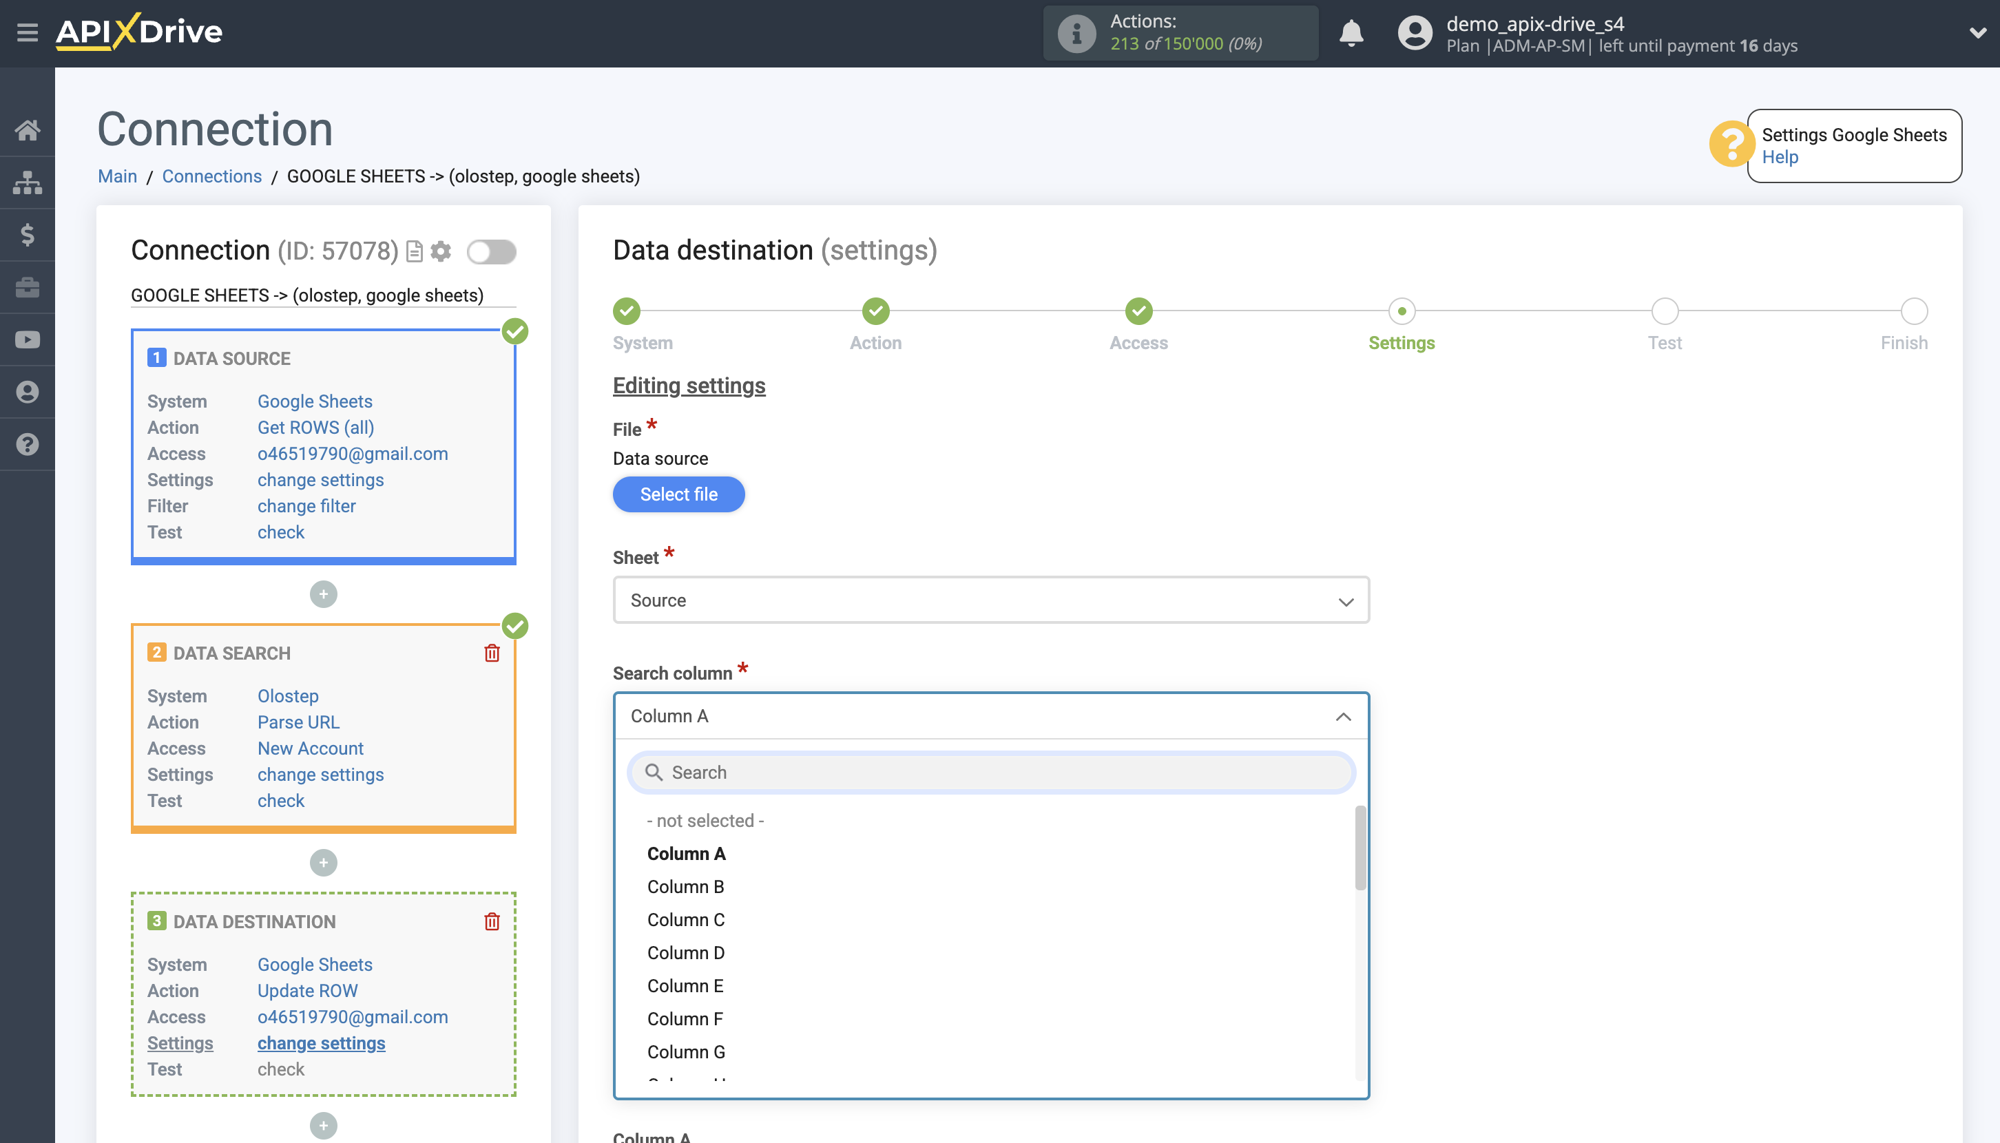Viewport: 2000px width, 1143px height.
Task: Delete the Data Destination block via trash icon
Action: click(492, 921)
